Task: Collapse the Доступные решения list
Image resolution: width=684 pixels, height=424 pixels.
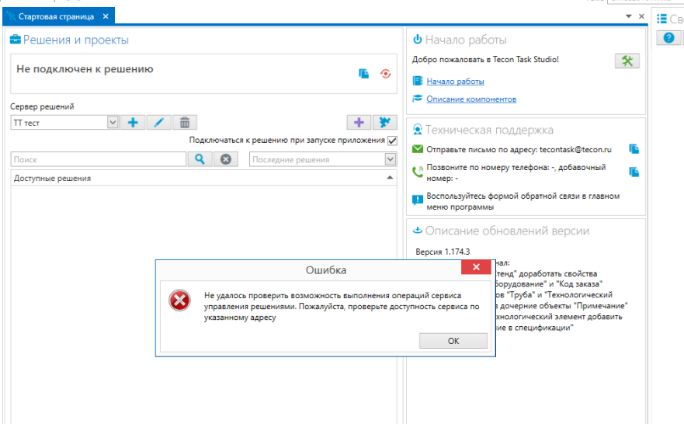Action: (x=390, y=178)
